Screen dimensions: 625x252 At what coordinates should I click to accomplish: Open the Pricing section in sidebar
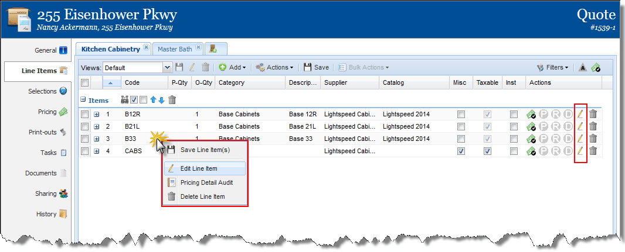pos(53,112)
